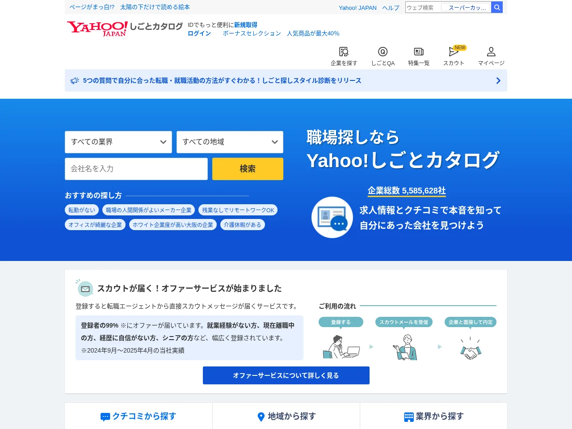Click the スーパーカッ… suggestion in search box
This screenshot has height=429, width=572.
pyautogui.click(x=466, y=8)
